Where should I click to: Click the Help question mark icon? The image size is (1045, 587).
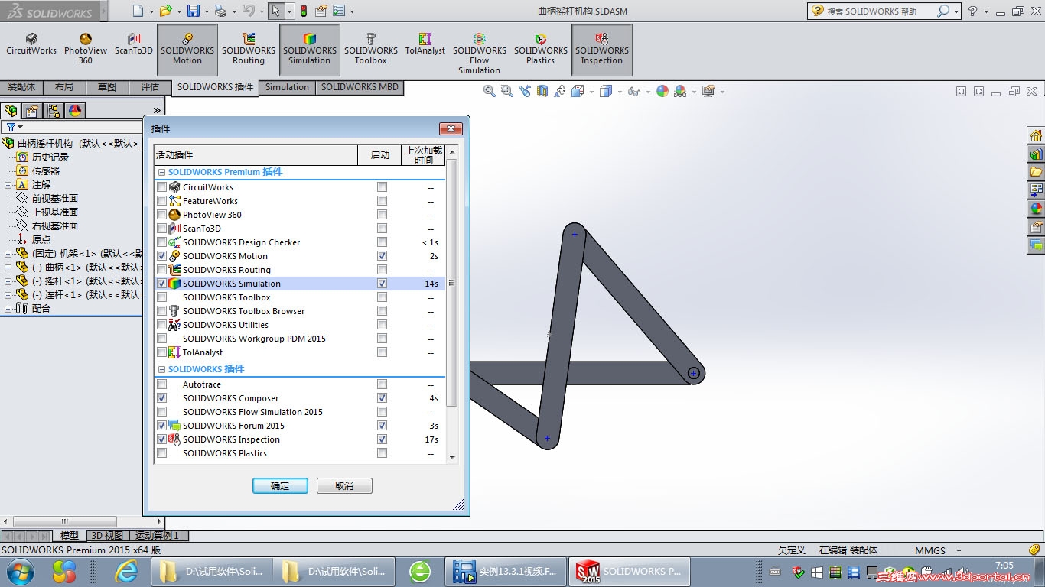tap(973, 11)
